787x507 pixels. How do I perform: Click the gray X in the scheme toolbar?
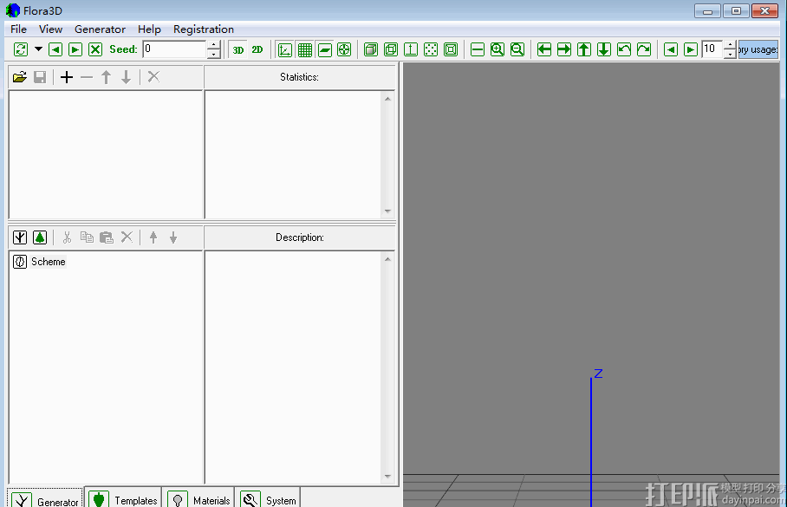click(x=127, y=237)
